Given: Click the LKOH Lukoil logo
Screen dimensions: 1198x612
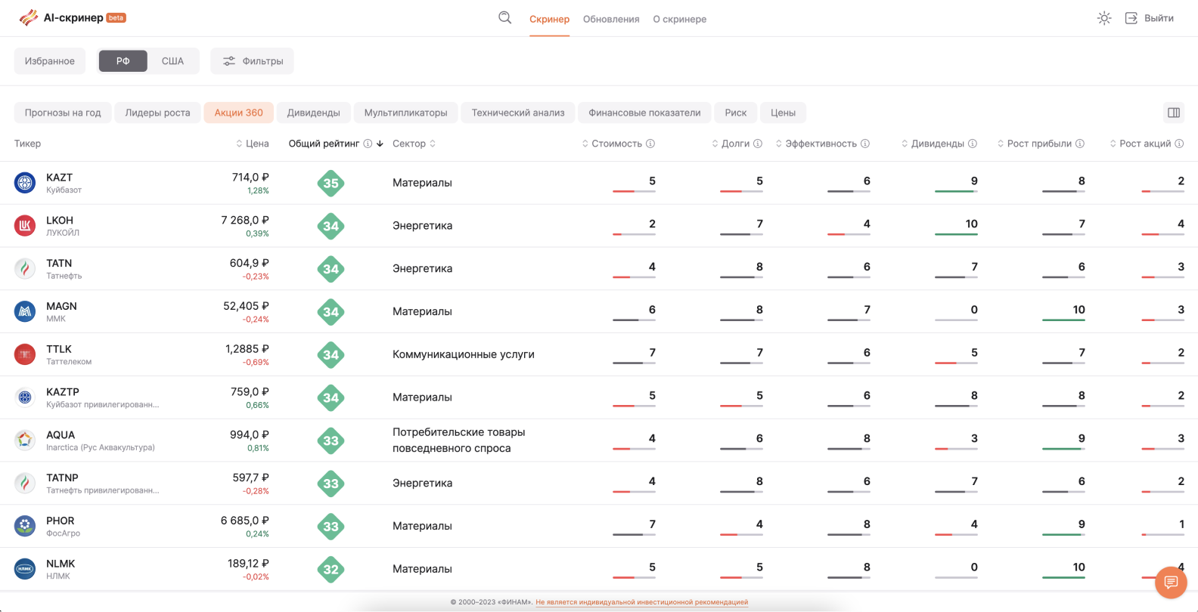Looking at the screenshot, I should (x=25, y=226).
